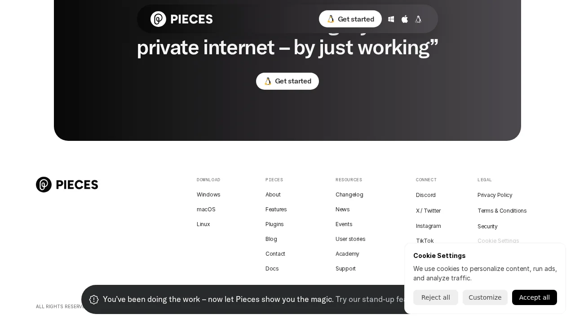This screenshot has width=575, height=323.
Task: Open the Docs page
Action: tap(272, 268)
